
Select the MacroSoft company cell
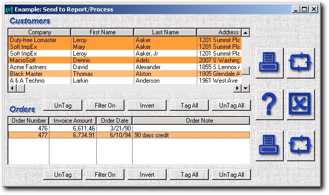point(40,60)
